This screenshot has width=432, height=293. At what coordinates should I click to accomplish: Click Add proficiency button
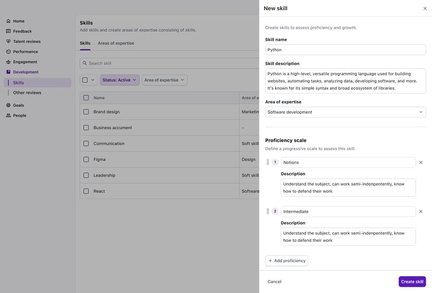click(286, 260)
